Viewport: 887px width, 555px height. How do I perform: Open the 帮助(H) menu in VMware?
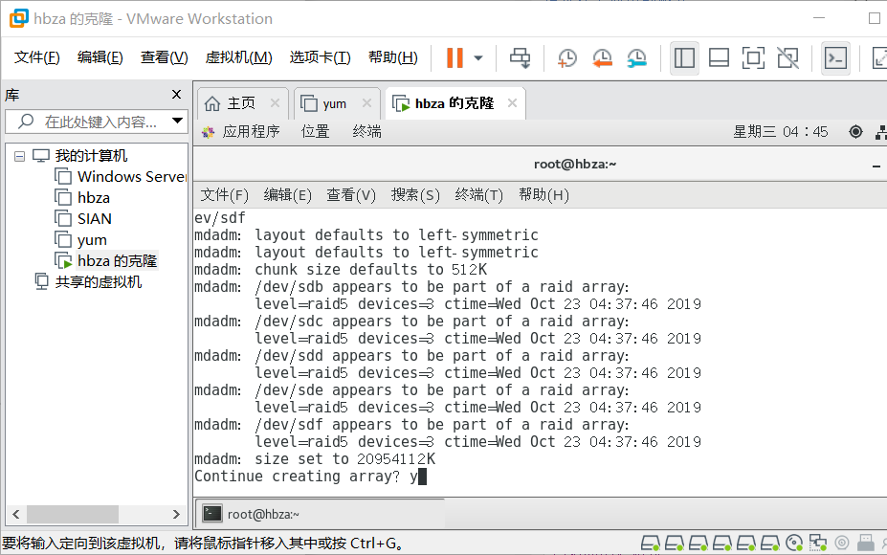393,57
